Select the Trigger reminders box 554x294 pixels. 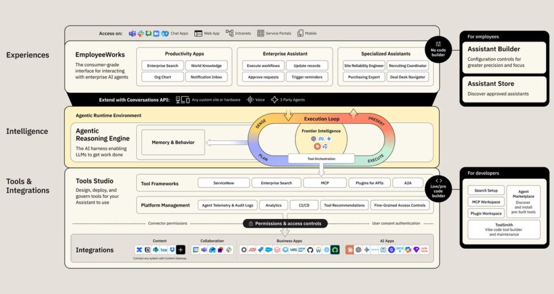coord(307,77)
